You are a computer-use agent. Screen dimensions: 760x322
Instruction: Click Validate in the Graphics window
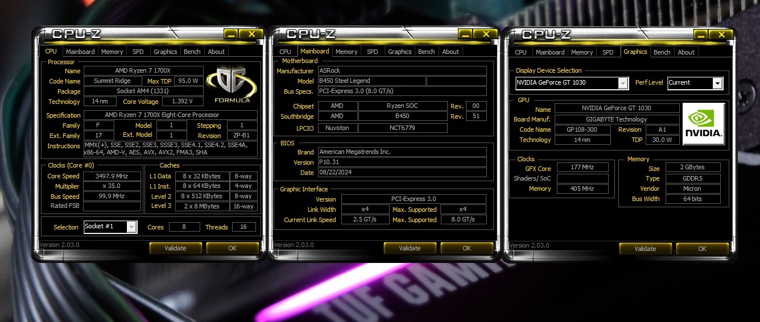646,249
